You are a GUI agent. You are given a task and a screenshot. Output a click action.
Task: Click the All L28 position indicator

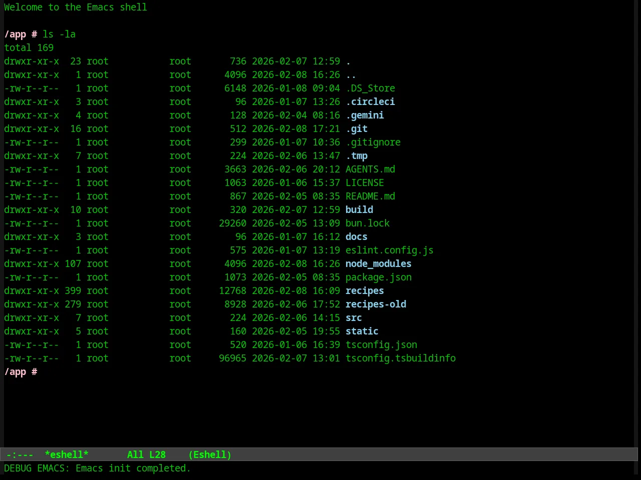[x=146, y=454]
